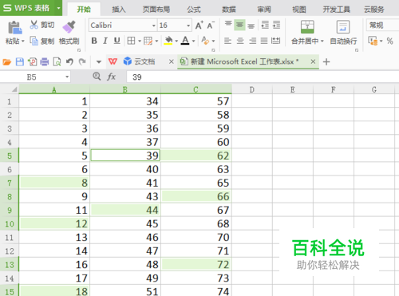Open the WPS 表格 application menu arrow
This screenshot has width=399, height=296.
tap(58, 8)
